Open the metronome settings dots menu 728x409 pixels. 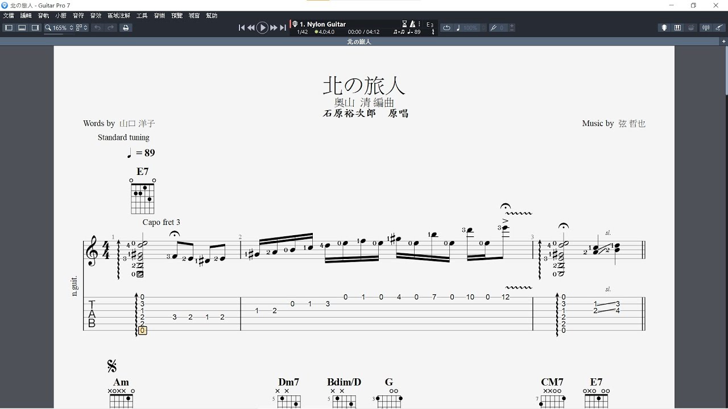[418, 24]
